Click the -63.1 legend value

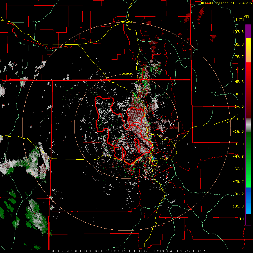(238, 169)
